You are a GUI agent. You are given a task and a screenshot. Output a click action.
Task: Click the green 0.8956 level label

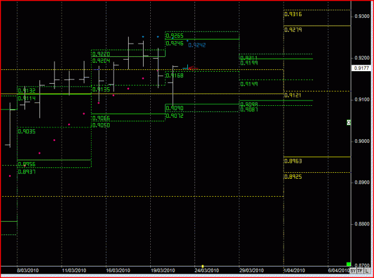(x=27, y=164)
